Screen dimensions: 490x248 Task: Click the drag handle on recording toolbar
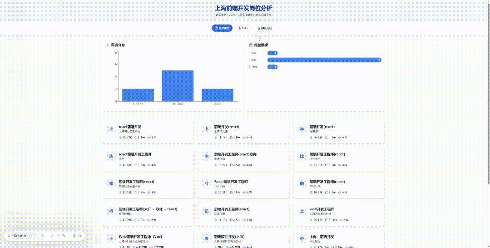pyautogui.click(x=9, y=236)
